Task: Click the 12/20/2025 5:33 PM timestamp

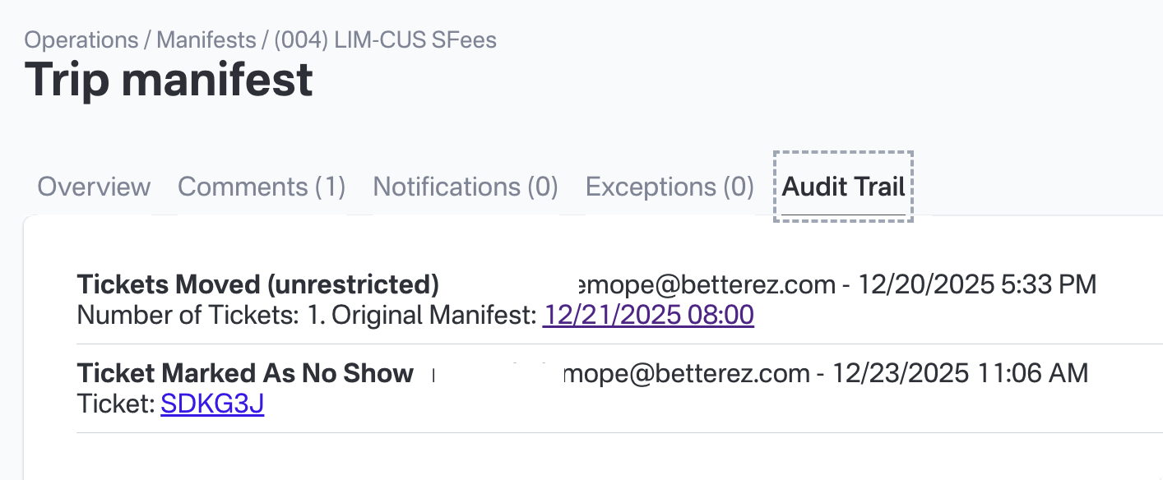Action: pyautogui.click(x=977, y=284)
